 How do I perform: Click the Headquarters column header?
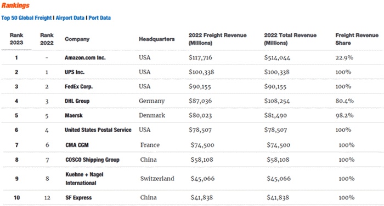(x=157, y=39)
